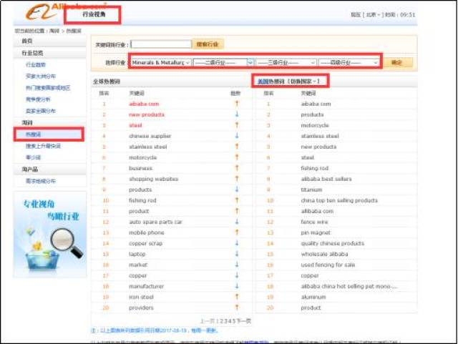The image size is (458, 344).
Task: Click the trend arrow for 'mobile phone'
Action: tap(237, 232)
